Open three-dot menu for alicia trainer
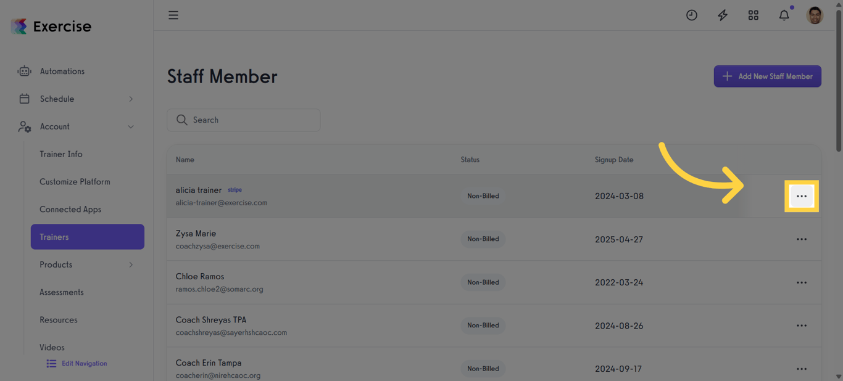843x381 pixels. (x=802, y=196)
